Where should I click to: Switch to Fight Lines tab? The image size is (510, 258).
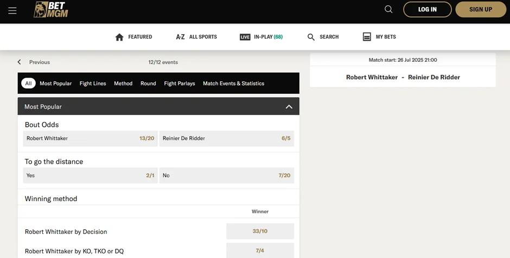click(93, 83)
